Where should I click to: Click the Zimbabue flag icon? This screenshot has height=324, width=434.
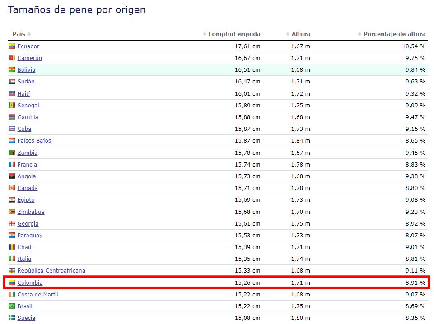pos(12,212)
